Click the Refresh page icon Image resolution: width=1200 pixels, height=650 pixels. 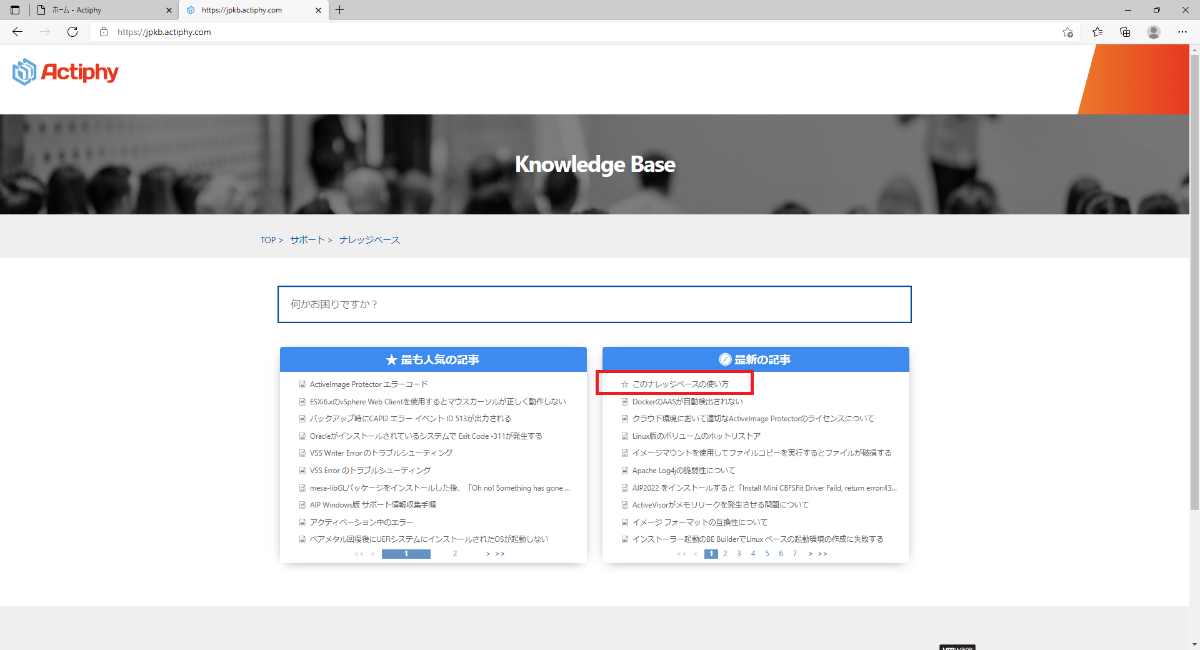(x=72, y=32)
